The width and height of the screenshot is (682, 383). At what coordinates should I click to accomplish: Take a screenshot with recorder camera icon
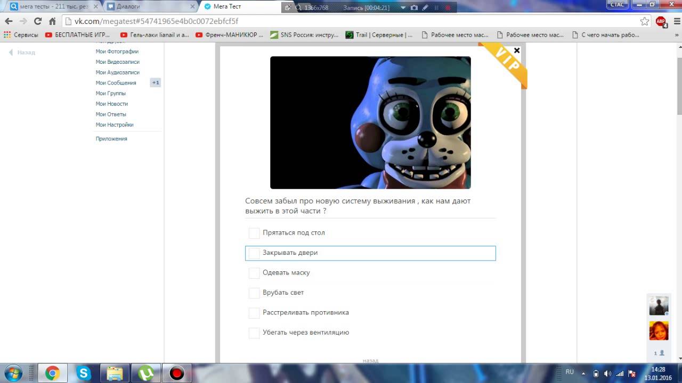click(414, 7)
